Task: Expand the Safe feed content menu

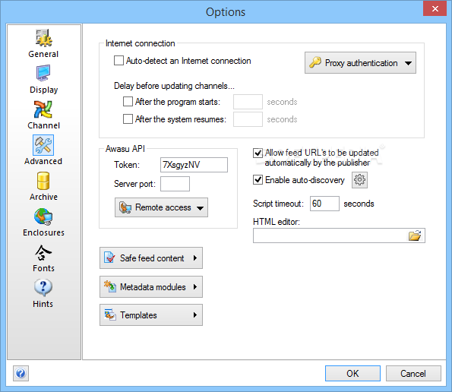Action: pyautogui.click(x=151, y=258)
